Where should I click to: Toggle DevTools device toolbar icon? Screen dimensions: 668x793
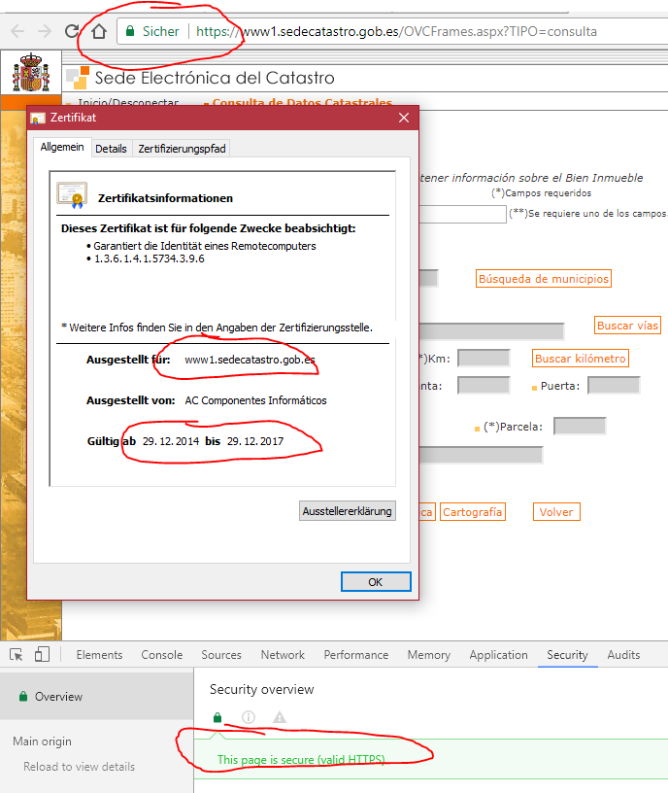coord(42,654)
